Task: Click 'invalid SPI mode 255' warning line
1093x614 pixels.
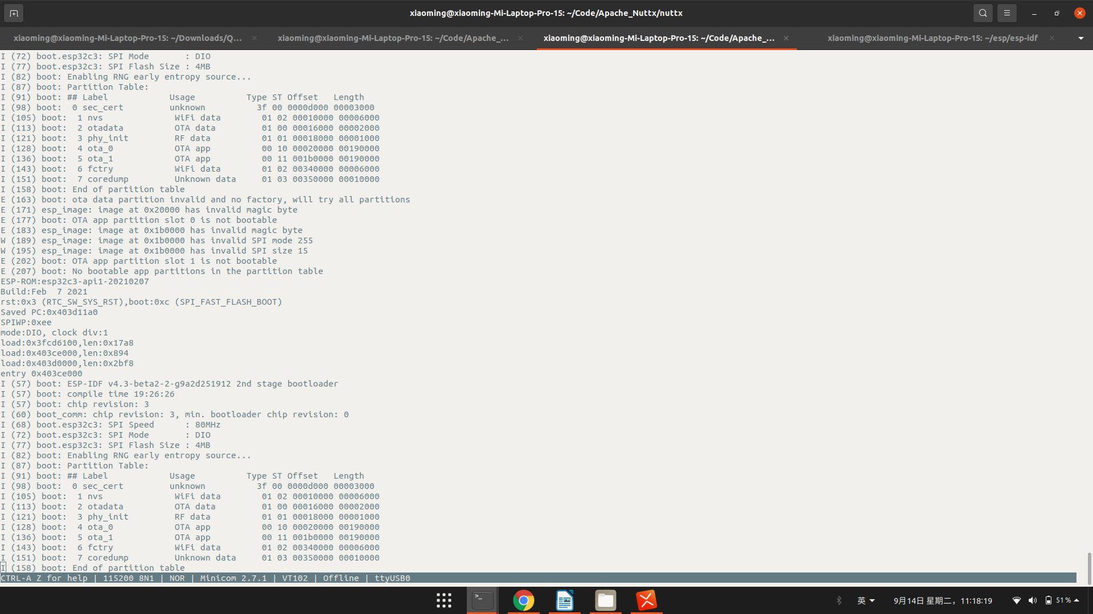Action: 157,240
